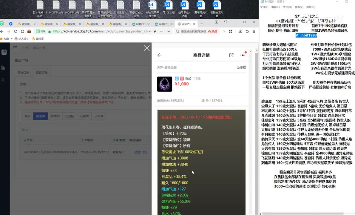Open the 西窟幻域1.0版本 desktop file
Viewport: 355px width, 215px height.
click(136, 9)
